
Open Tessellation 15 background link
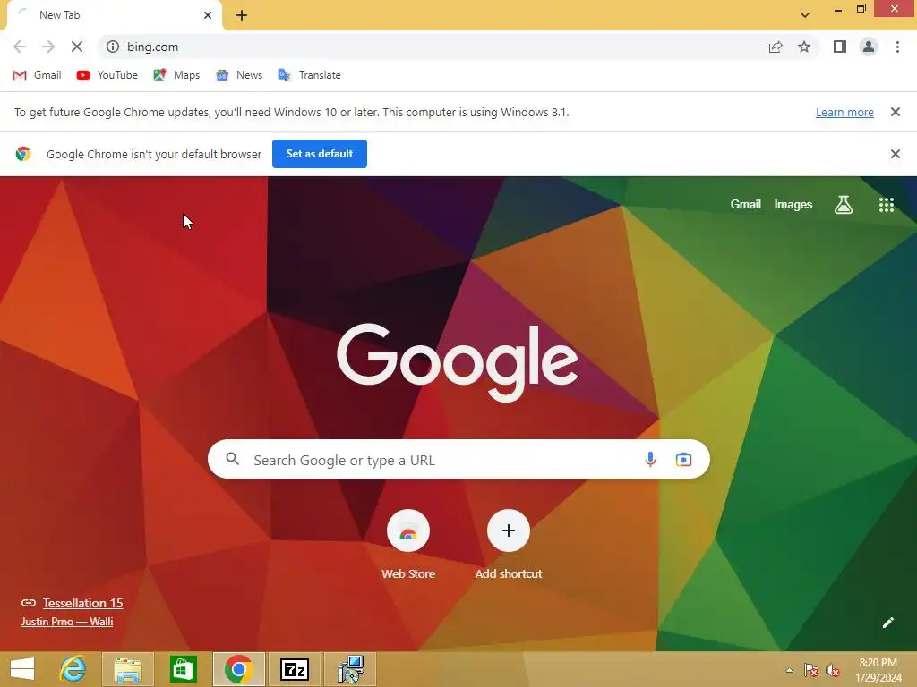click(x=83, y=603)
